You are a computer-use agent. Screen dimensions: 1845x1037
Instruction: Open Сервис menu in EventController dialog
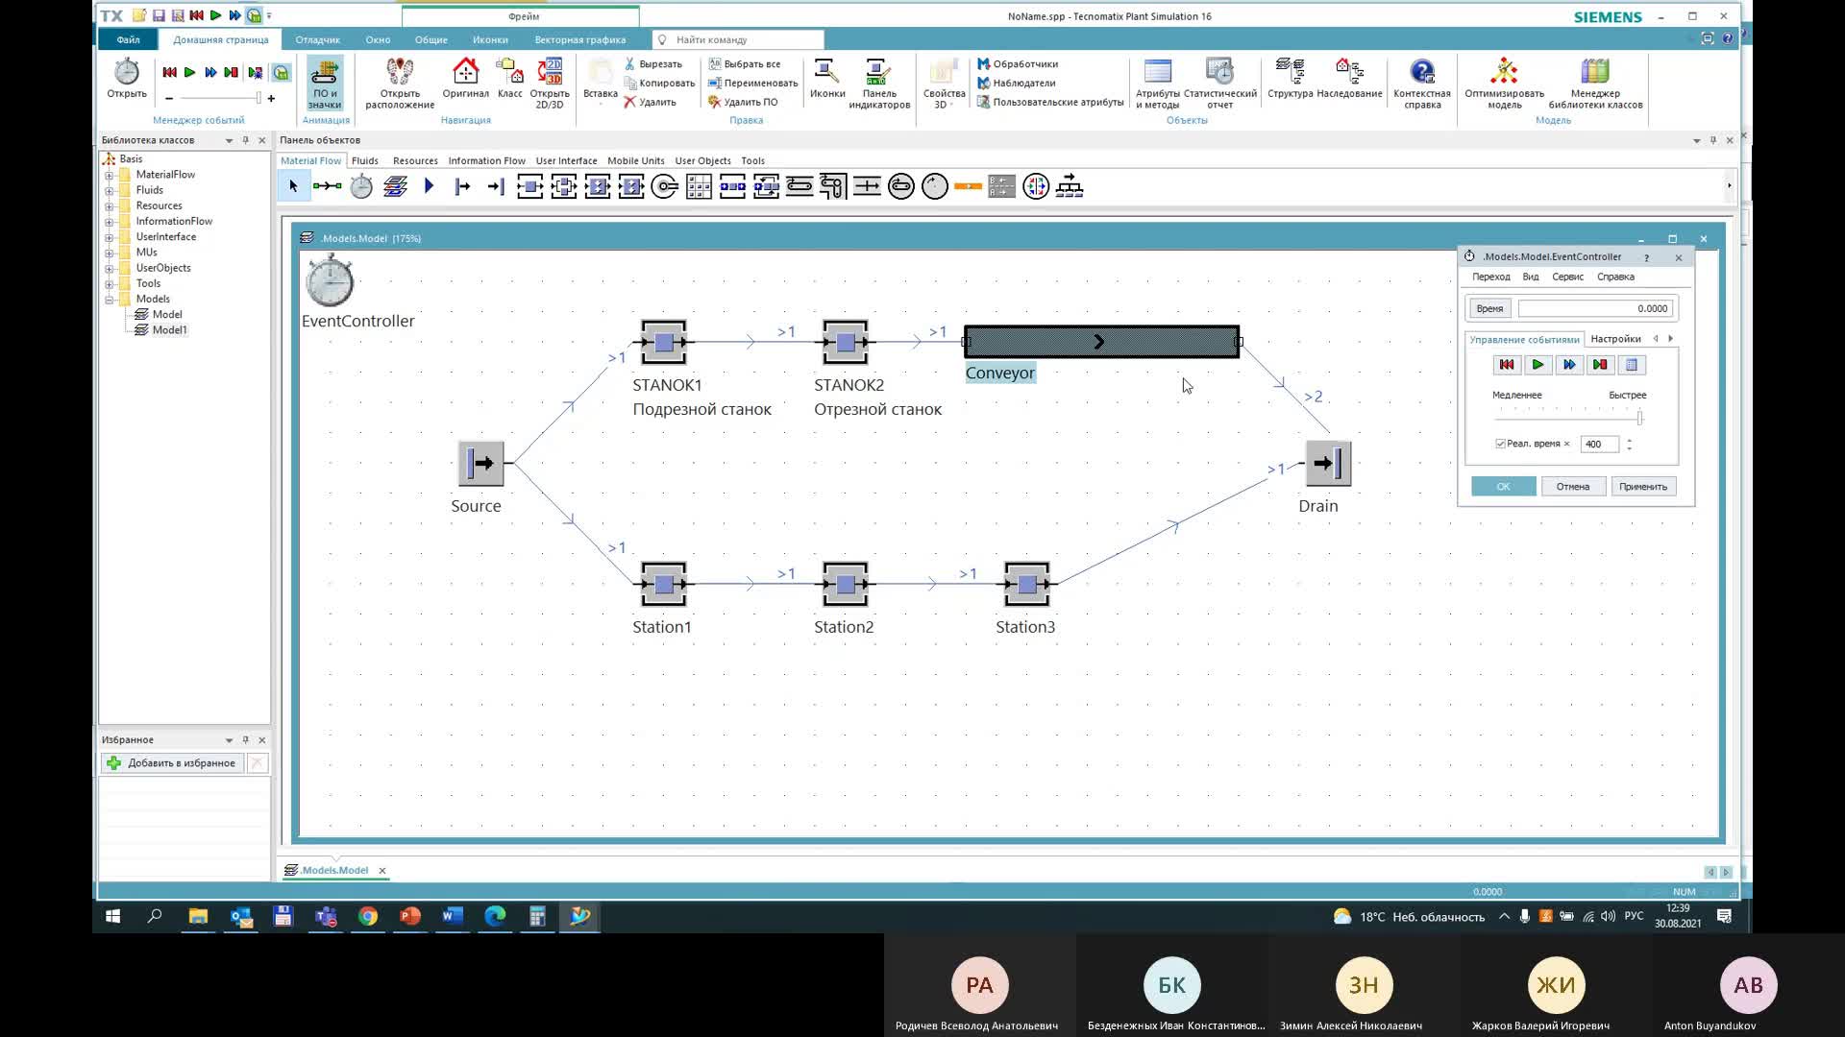point(1567,277)
